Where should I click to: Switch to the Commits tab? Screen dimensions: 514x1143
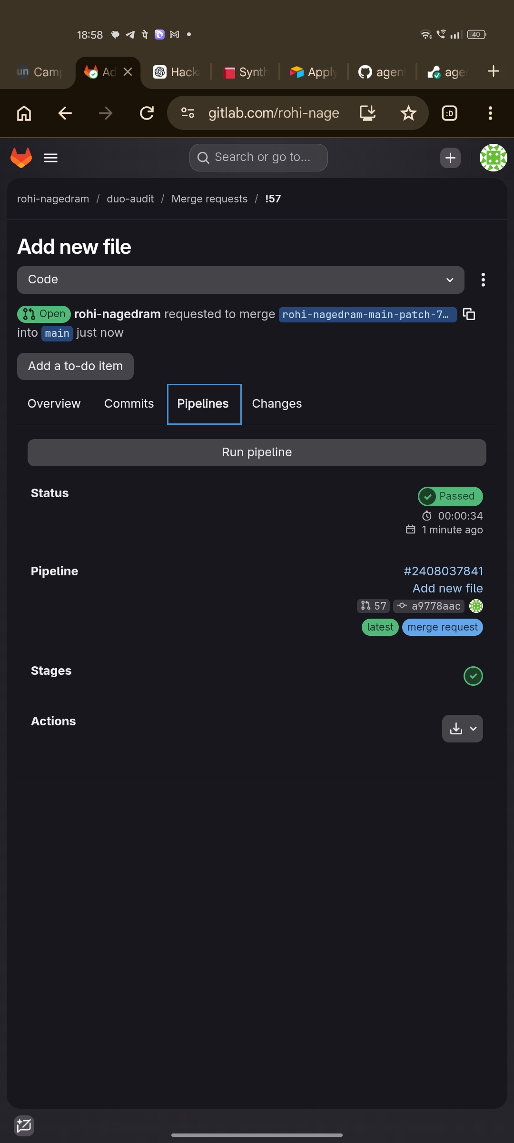(129, 403)
